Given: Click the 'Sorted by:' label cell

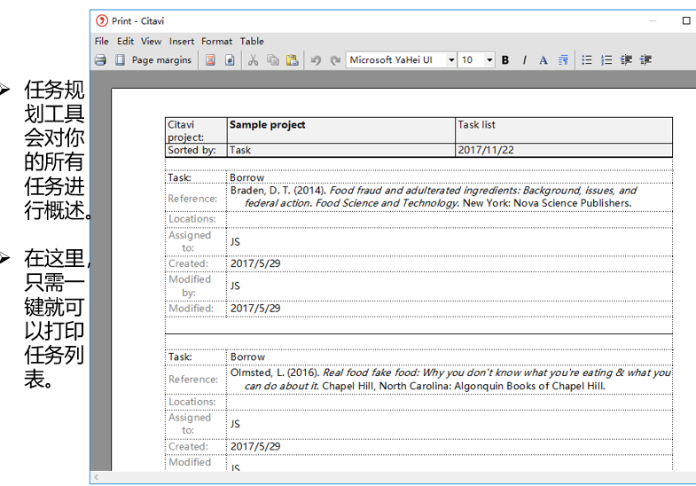Looking at the screenshot, I should (x=196, y=150).
